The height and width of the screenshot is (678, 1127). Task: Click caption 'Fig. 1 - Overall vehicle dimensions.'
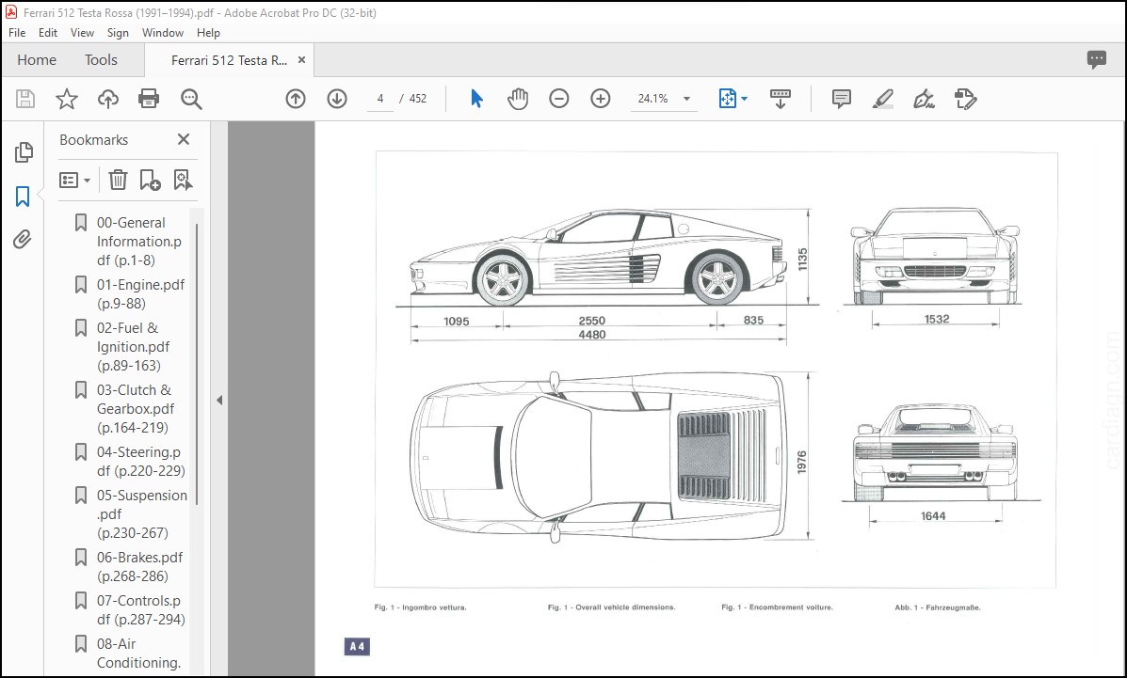pos(612,607)
